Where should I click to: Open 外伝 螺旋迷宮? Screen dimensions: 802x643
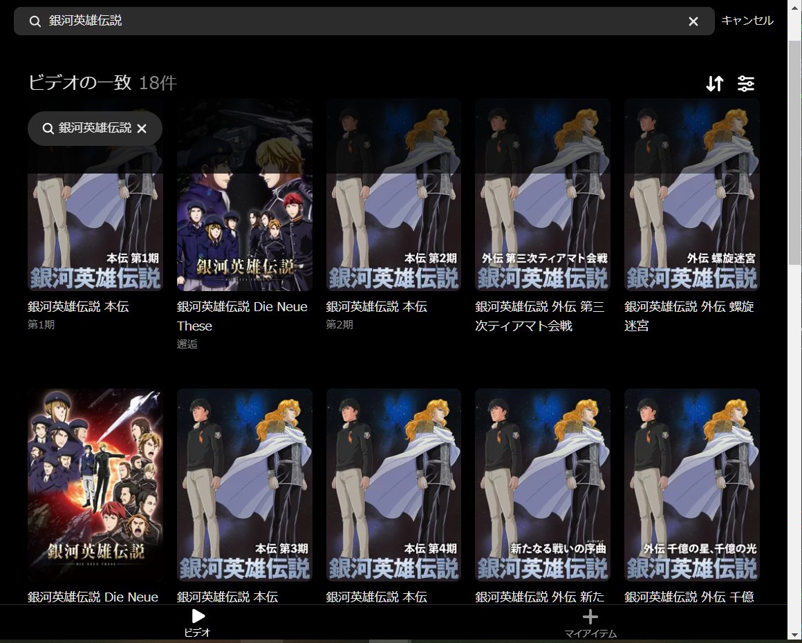691,194
